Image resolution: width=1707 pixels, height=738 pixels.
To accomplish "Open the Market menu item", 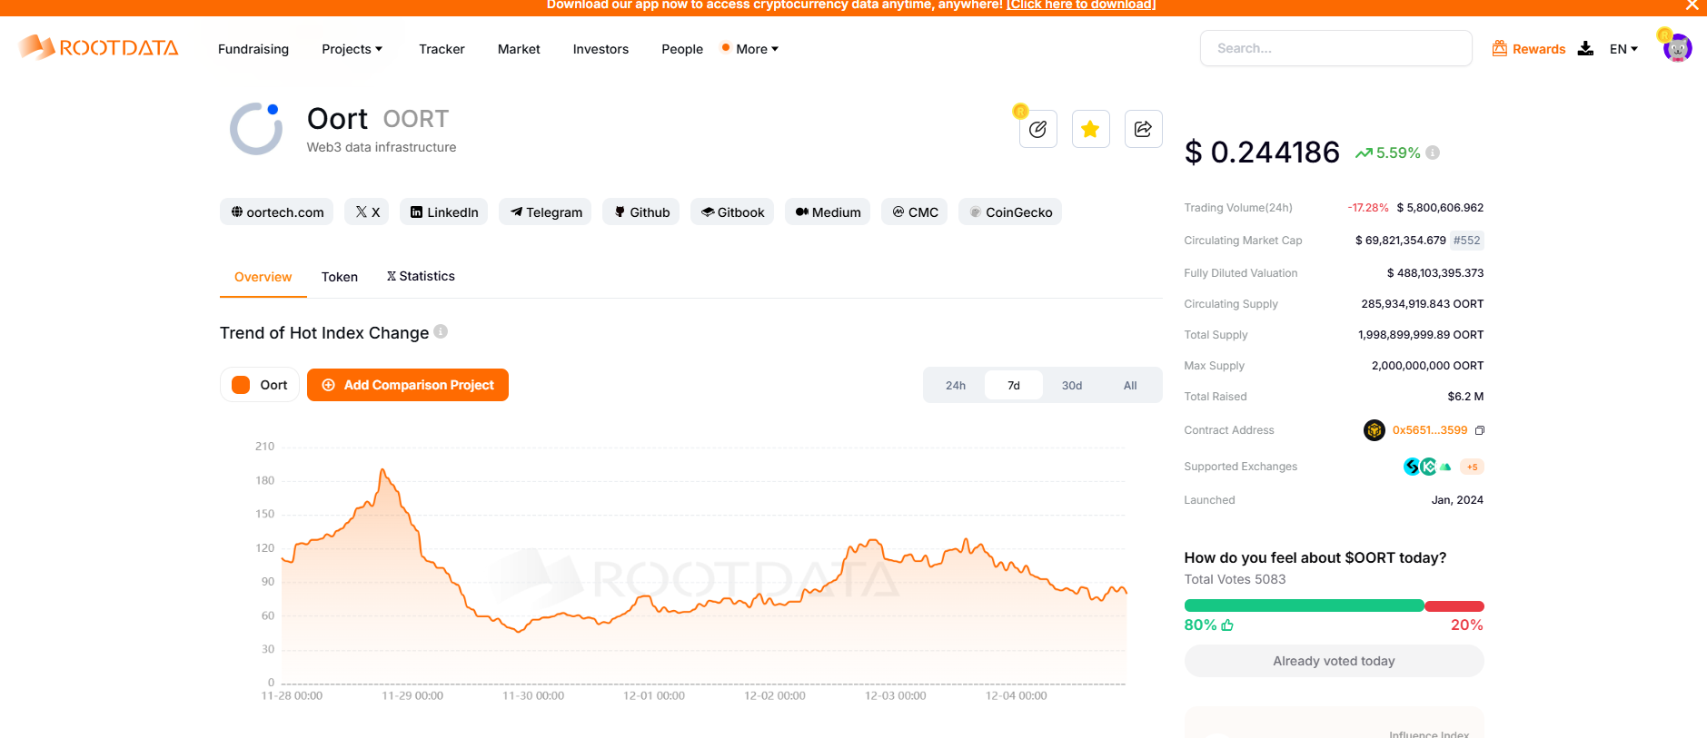I will 519,49.
